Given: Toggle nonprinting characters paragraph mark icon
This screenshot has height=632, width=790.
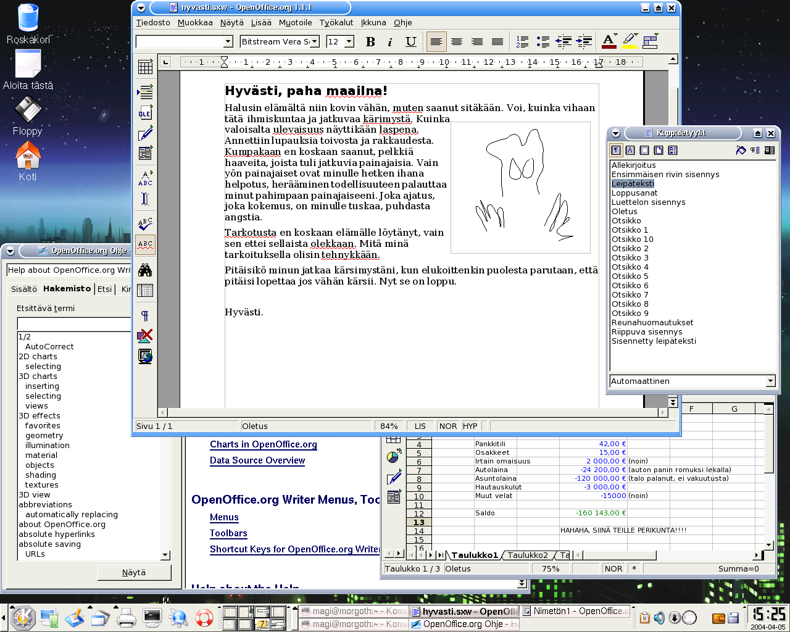Looking at the screenshot, I should coord(145,315).
